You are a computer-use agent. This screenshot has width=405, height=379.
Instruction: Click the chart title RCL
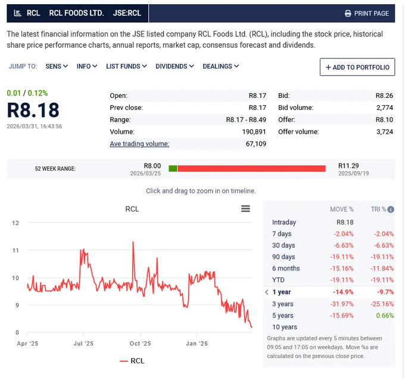132,209
